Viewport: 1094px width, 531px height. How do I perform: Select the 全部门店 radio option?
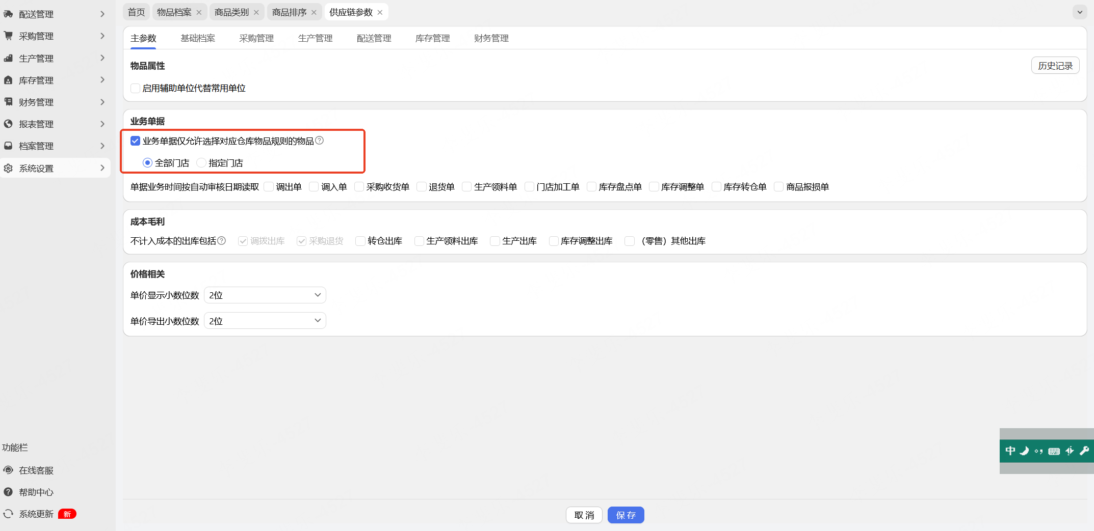coord(147,163)
